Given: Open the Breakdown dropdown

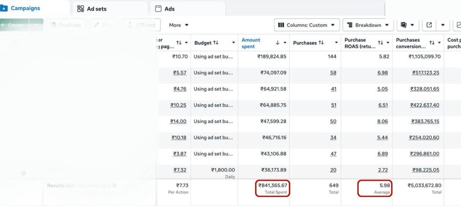Looking at the screenshot, I should 368,25.
